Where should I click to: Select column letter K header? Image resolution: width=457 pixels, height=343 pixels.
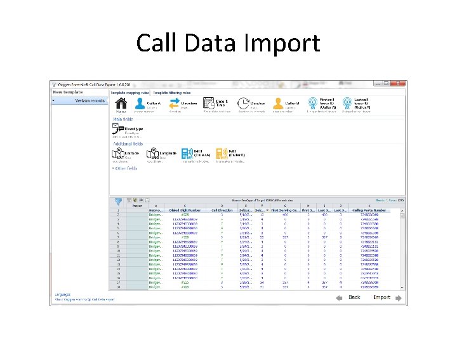coord(369,206)
